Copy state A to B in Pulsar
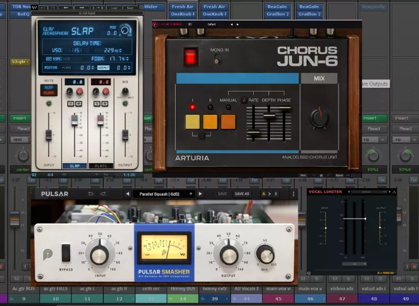Viewport: 419px width, 306px height. 269,194
